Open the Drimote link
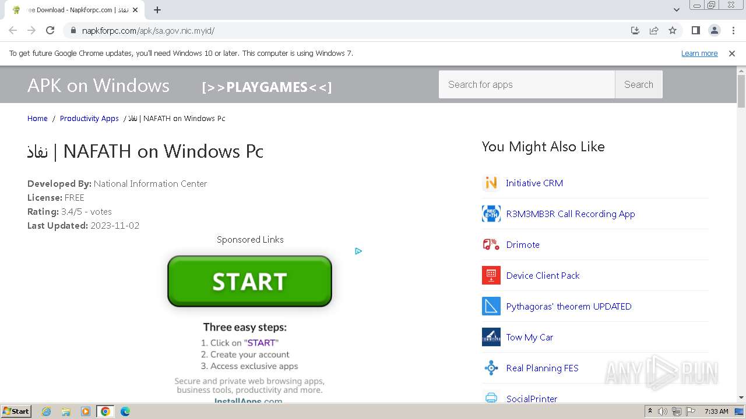This screenshot has width=746, height=419. pos(523,244)
